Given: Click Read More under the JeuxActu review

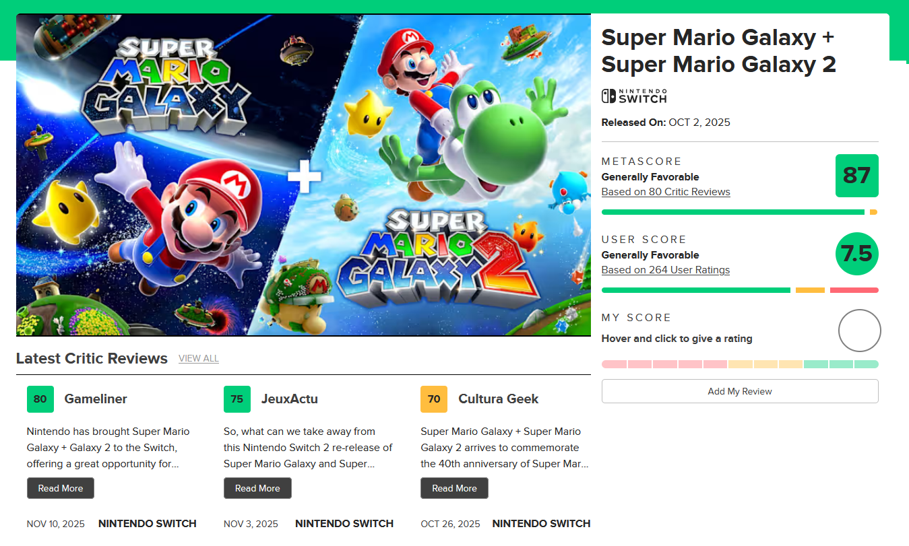Looking at the screenshot, I should [x=257, y=488].
